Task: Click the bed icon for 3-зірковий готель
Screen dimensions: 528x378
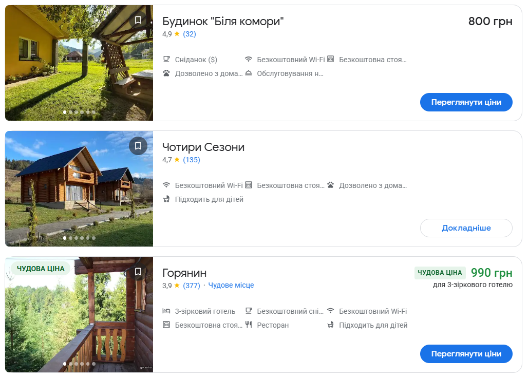Action: (x=166, y=311)
